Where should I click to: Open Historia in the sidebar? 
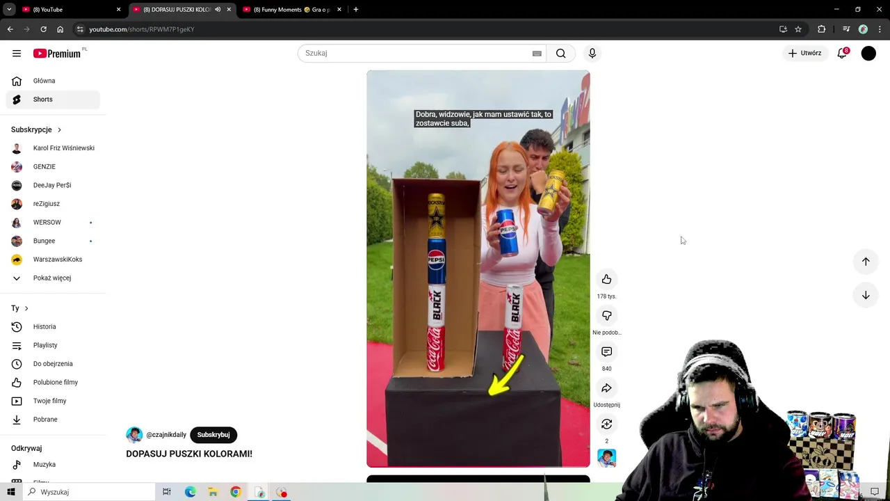53,327
